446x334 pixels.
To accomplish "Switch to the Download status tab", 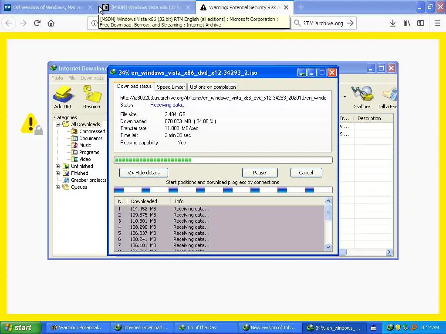I will tap(134, 86).
